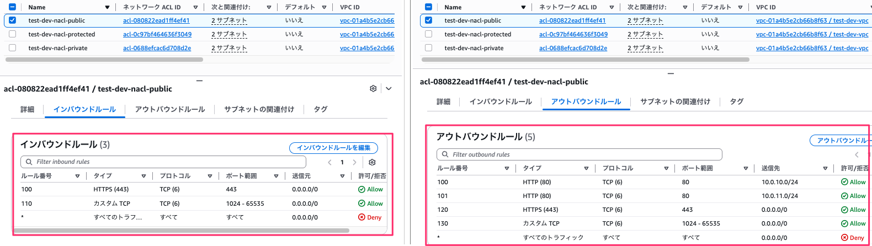The image size is (872, 246).
Task: Click the インバウンドルールを編集 button
Action: pos(333,148)
